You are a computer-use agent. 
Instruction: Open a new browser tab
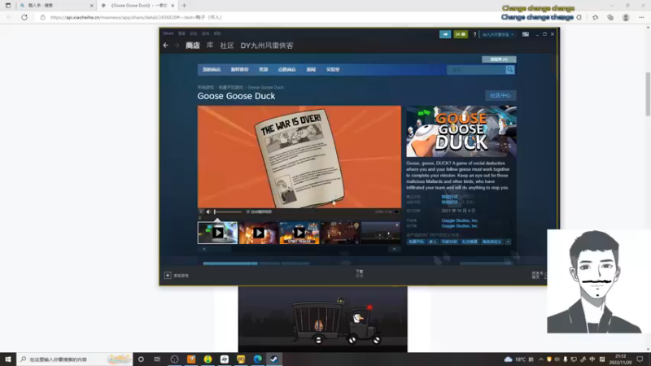click(185, 6)
